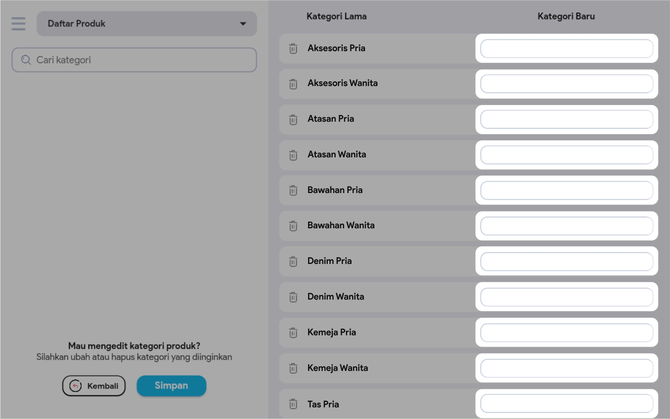
Task: Click the Simpan button
Action: 171,386
